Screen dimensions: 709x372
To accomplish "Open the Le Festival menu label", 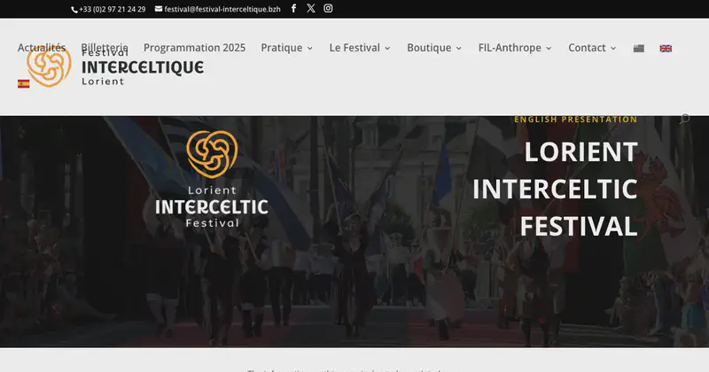I will point(354,48).
